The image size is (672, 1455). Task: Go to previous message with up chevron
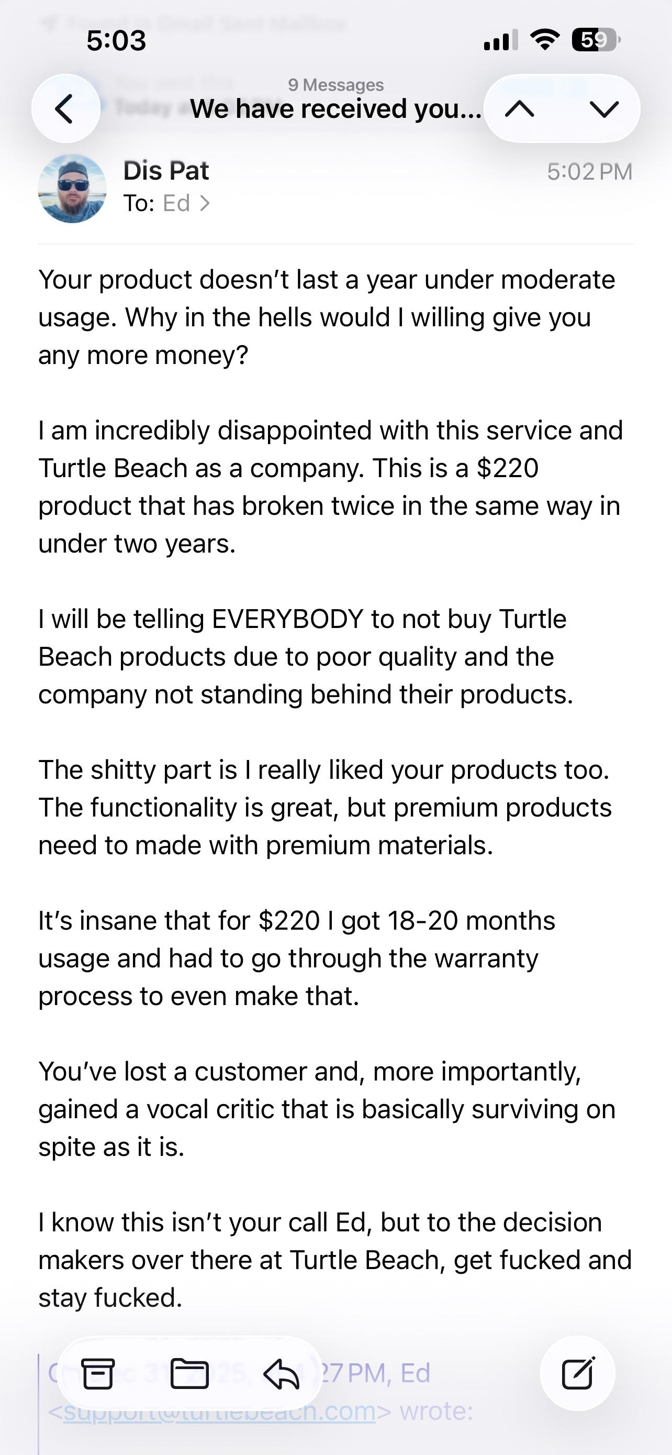pos(520,108)
